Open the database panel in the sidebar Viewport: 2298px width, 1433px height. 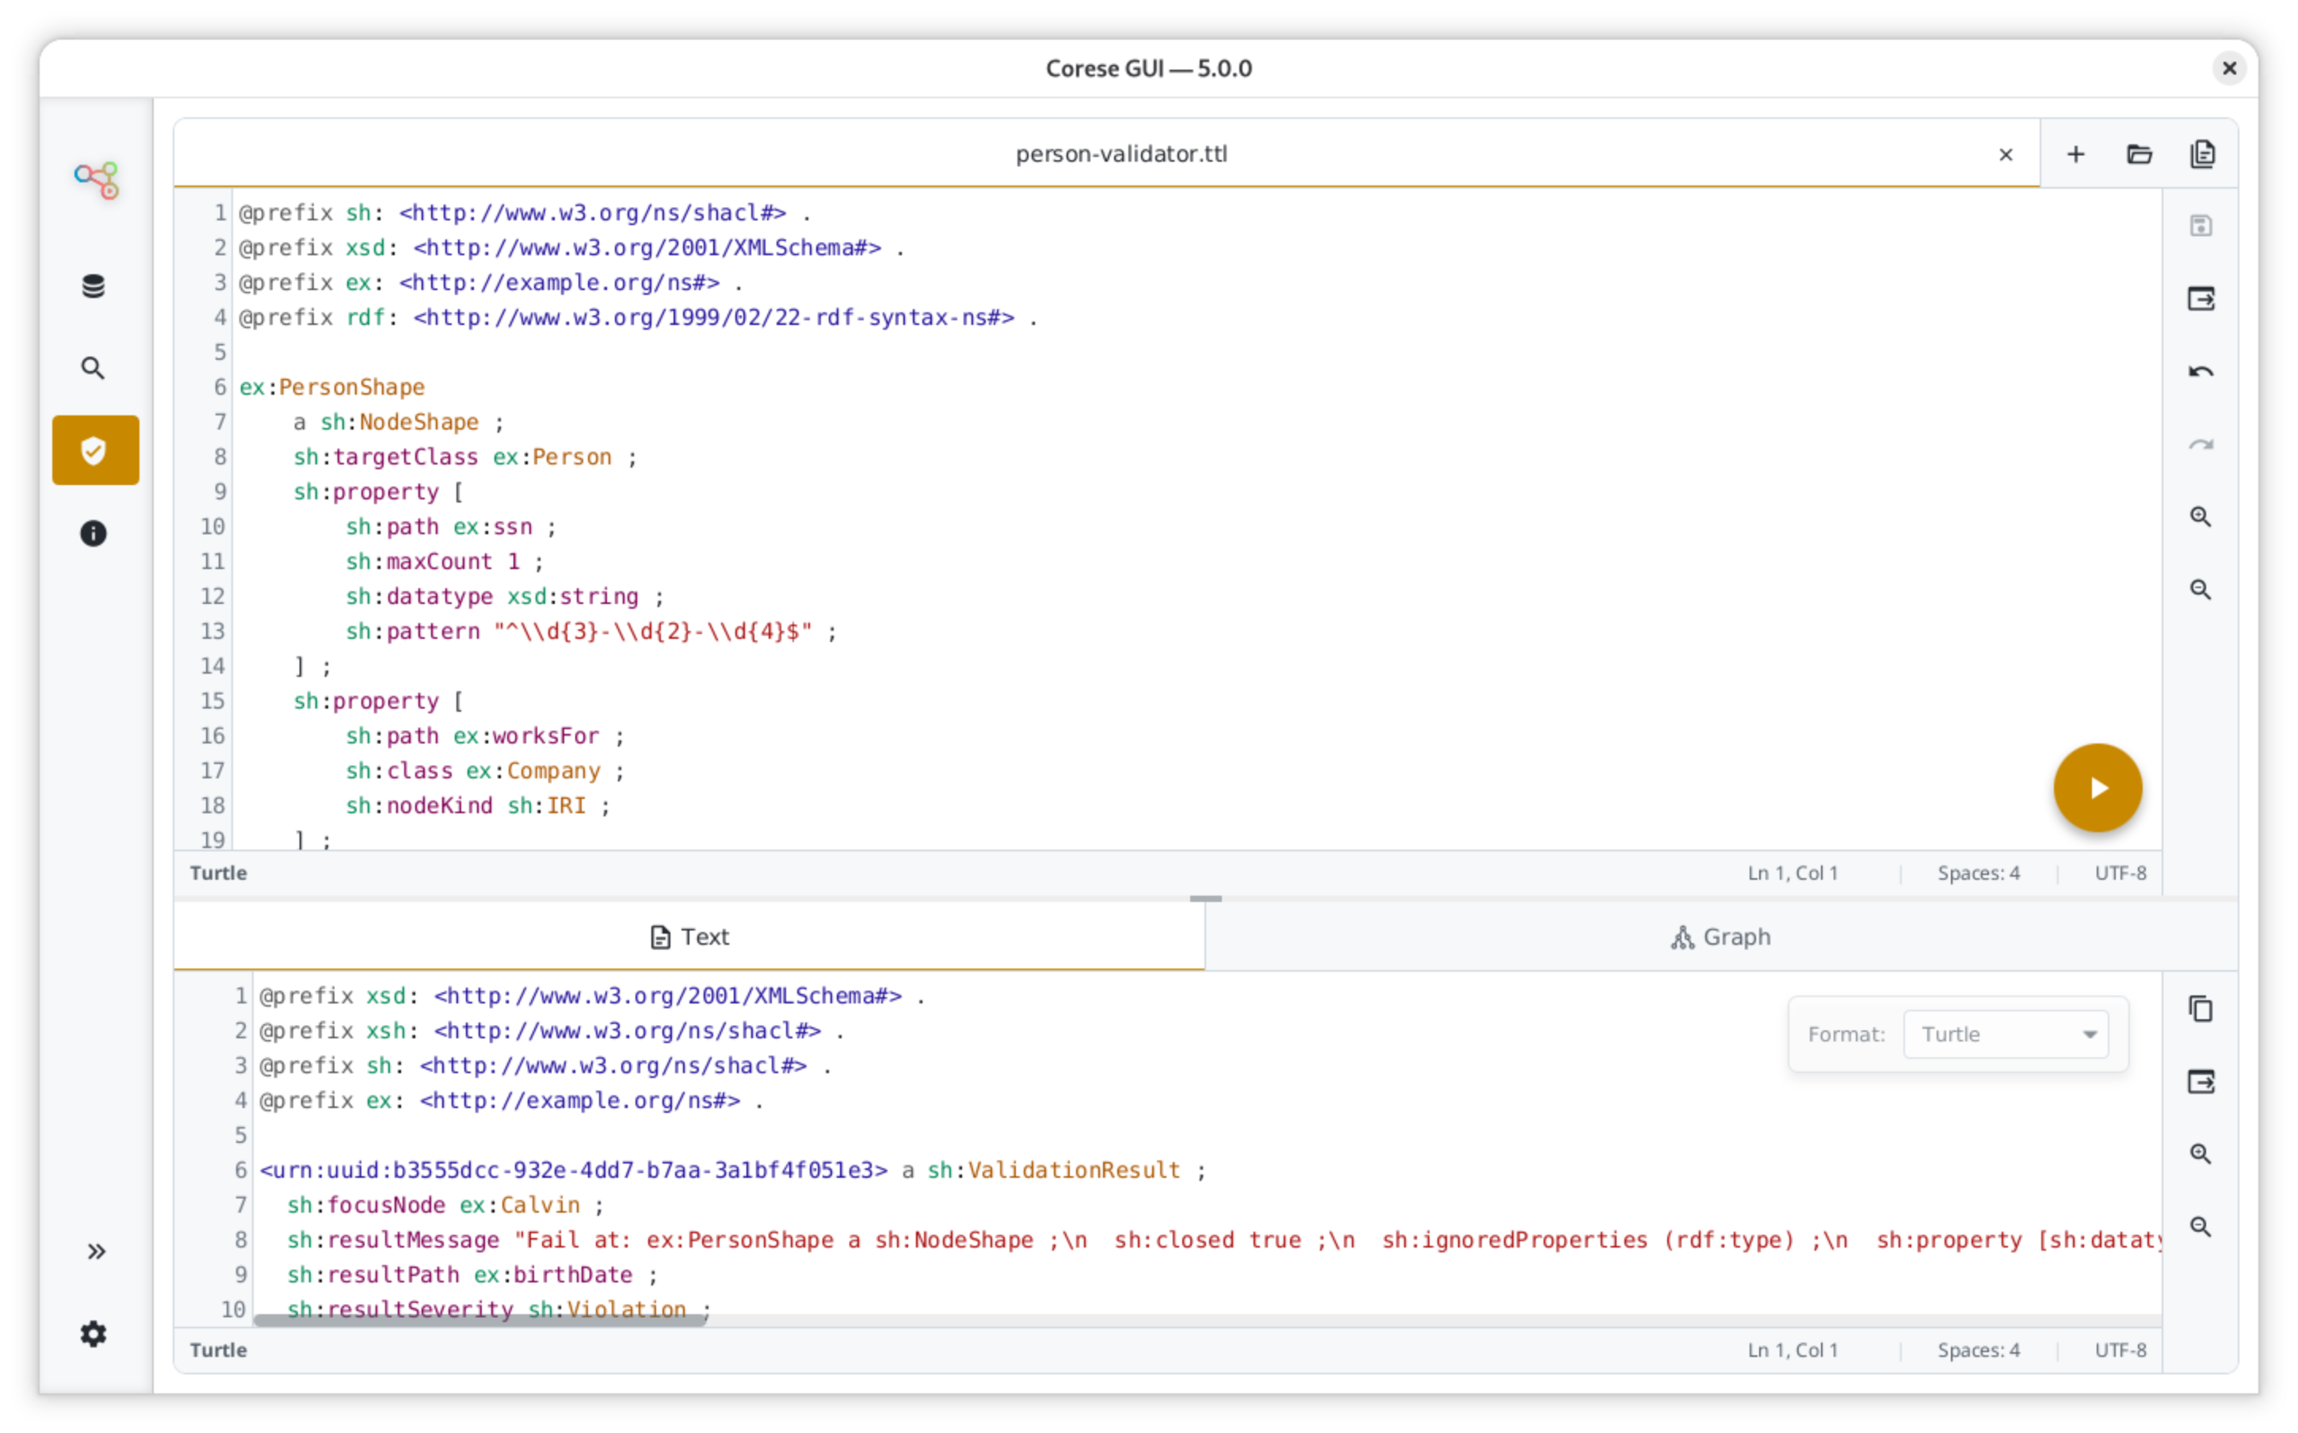(94, 285)
